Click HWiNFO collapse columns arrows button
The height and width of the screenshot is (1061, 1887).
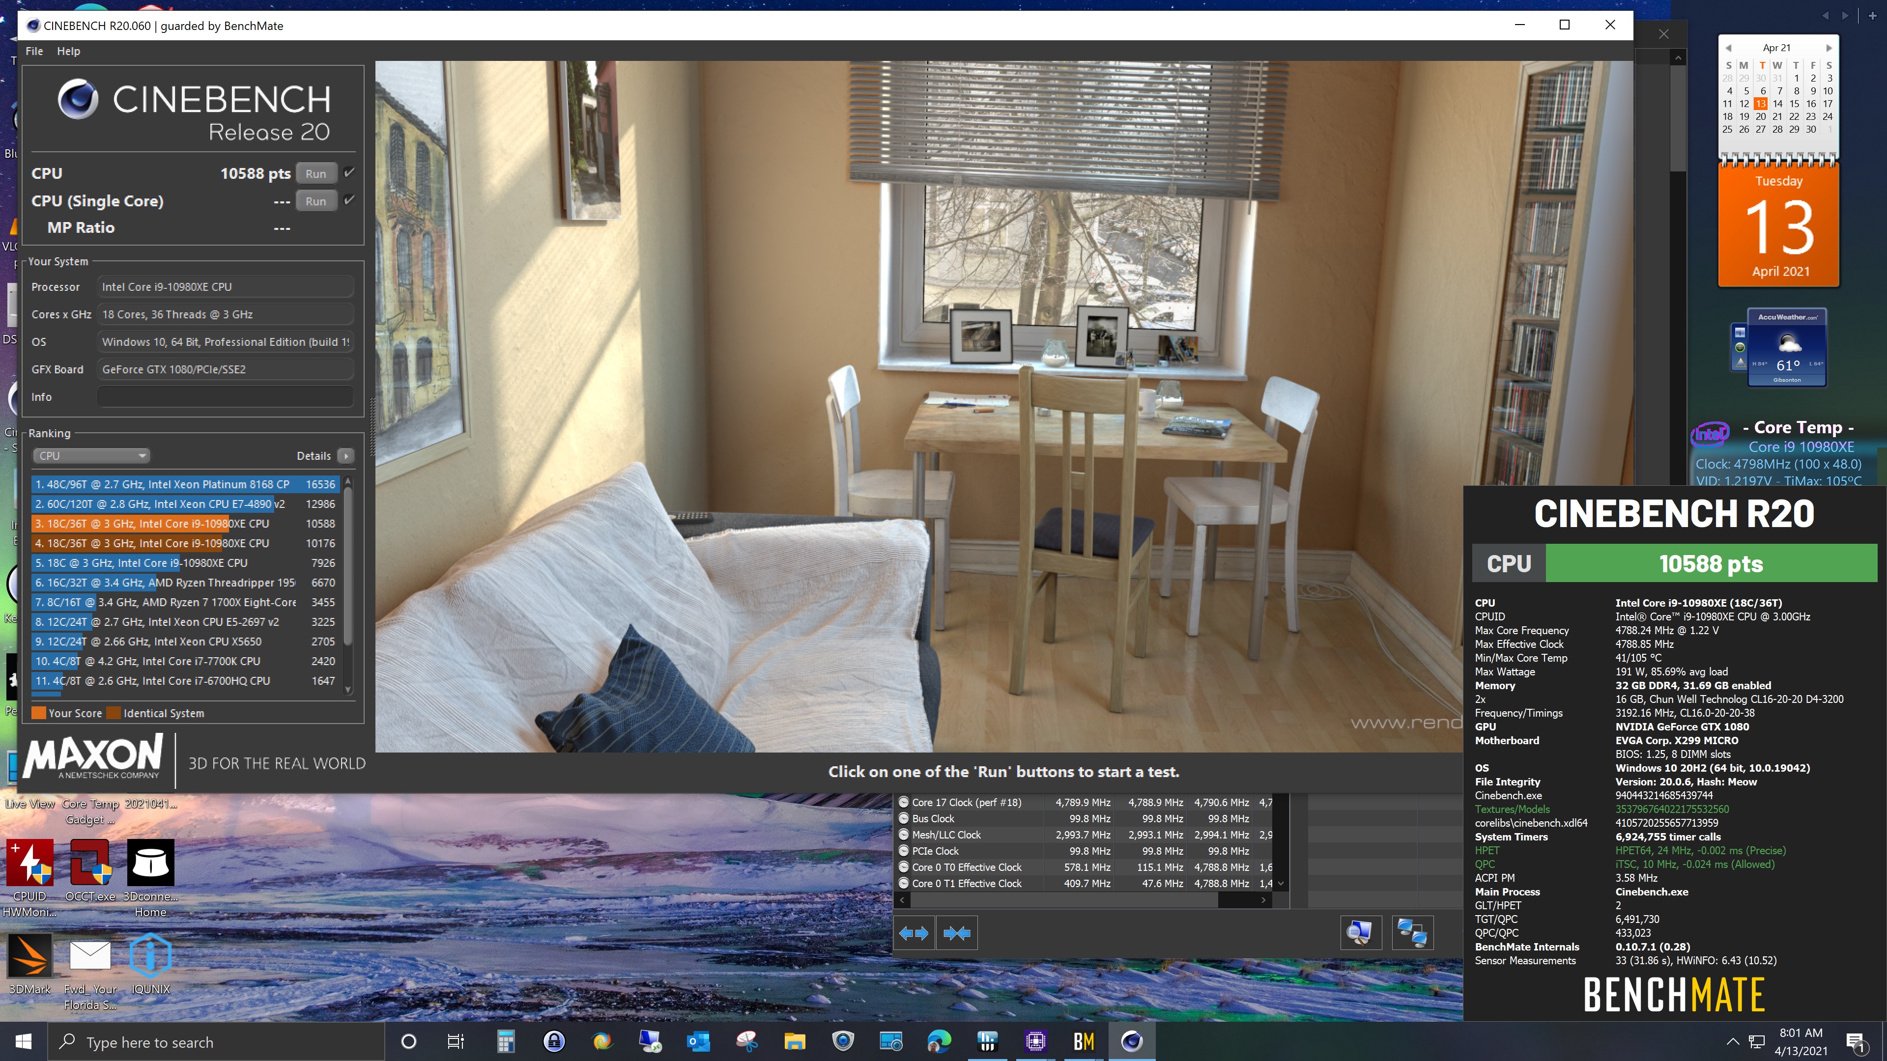[957, 933]
